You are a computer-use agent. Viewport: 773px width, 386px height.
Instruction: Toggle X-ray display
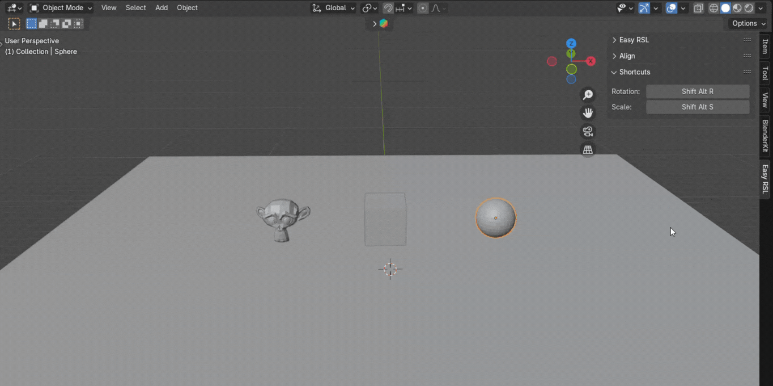click(x=698, y=8)
